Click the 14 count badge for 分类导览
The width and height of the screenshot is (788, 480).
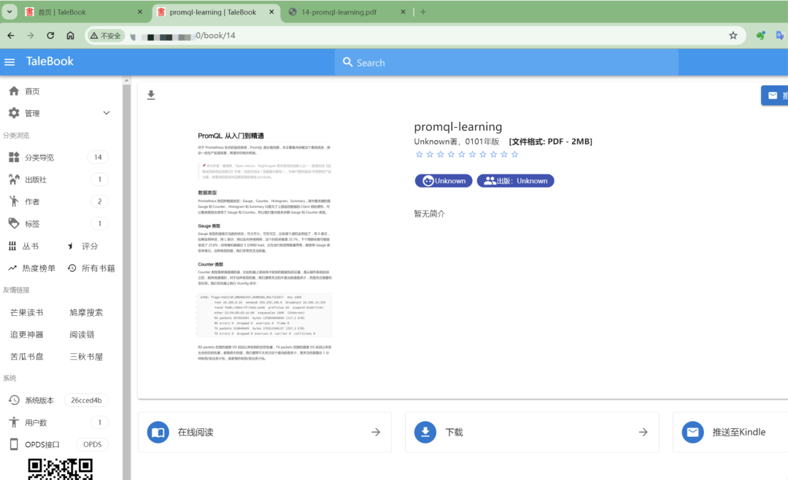(x=98, y=158)
